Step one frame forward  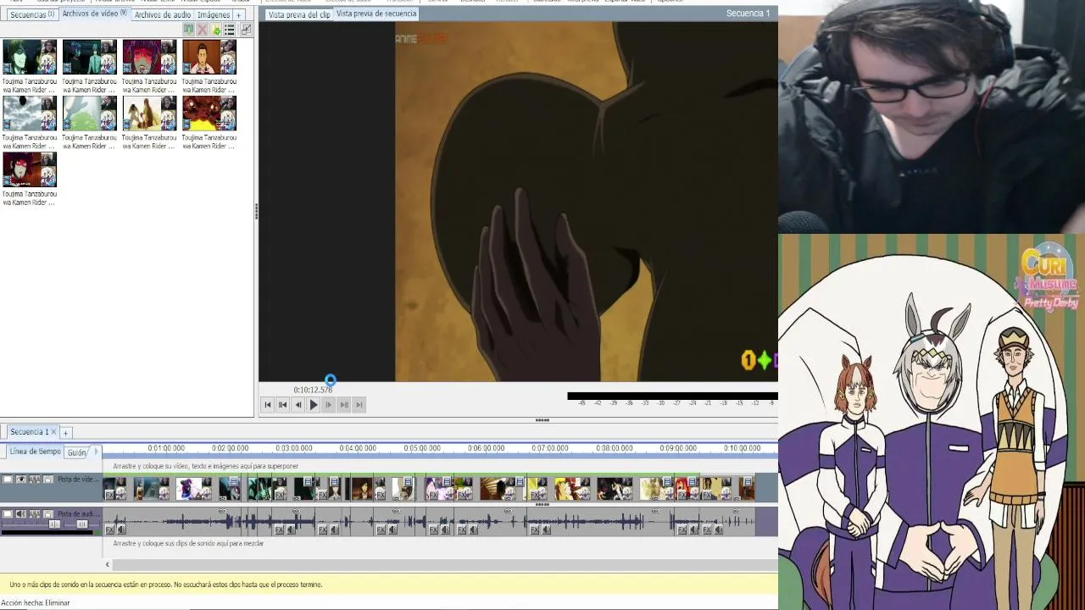(x=328, y=405)
